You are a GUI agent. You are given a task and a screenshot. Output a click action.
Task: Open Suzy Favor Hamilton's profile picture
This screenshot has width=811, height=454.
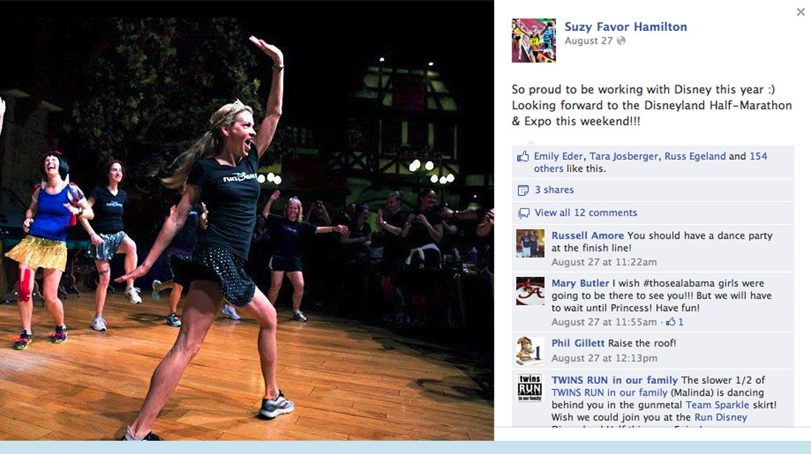534,41
